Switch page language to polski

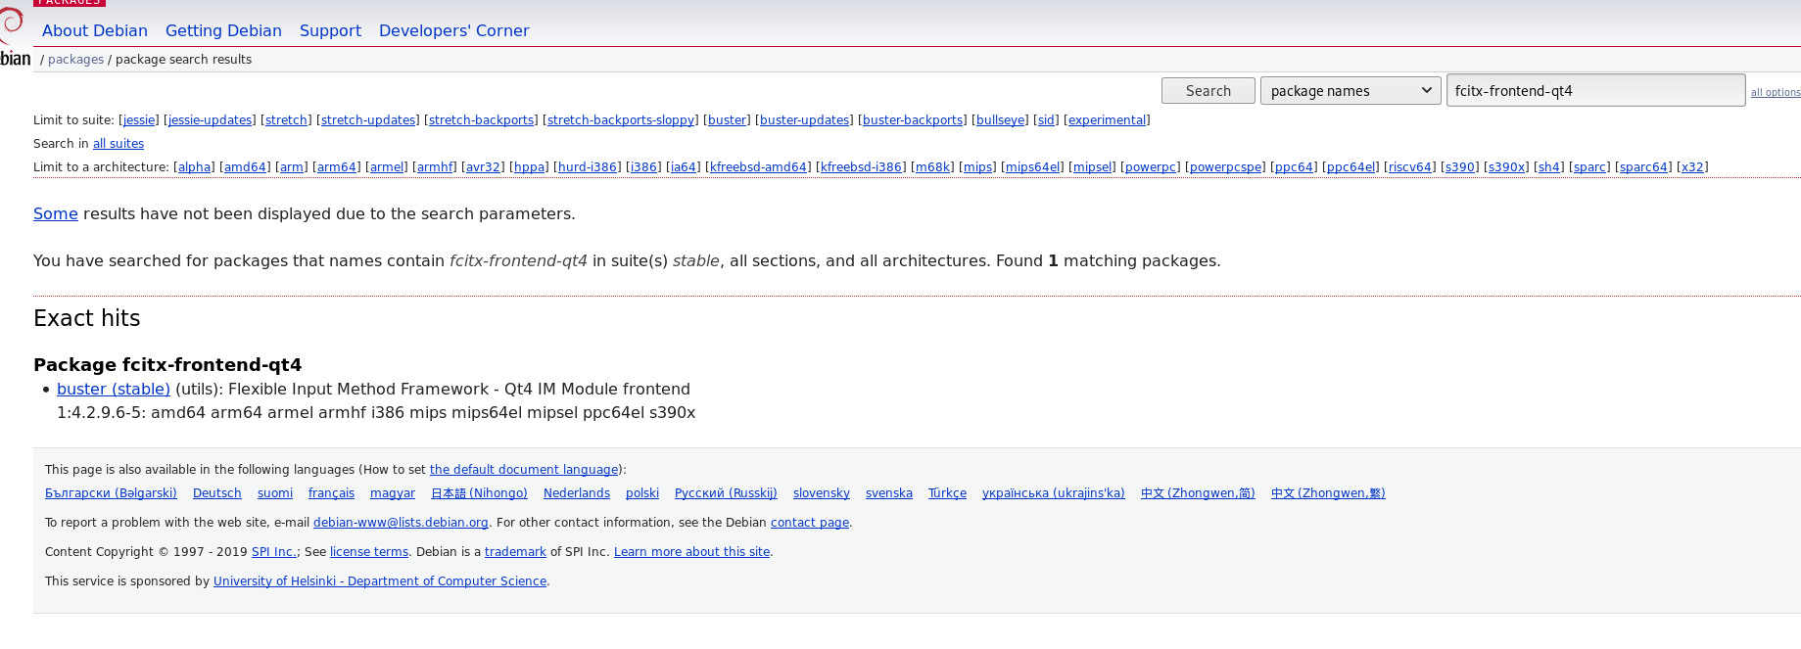pyautogui.click(x=642, y=493)
